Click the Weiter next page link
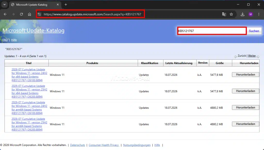The width and height of the screenshot is (264, 150). coord(252,56)
